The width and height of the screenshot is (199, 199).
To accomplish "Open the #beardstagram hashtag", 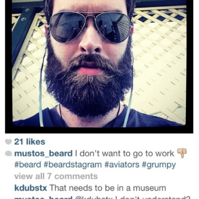I will pos(72,165).
